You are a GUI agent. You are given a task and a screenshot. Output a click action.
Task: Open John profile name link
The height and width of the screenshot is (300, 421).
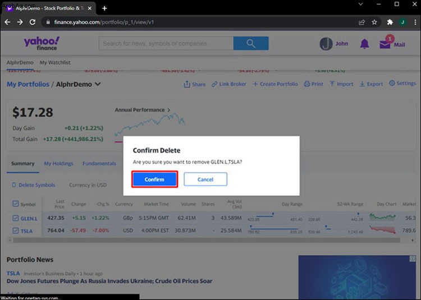click(x=341, y=43)
